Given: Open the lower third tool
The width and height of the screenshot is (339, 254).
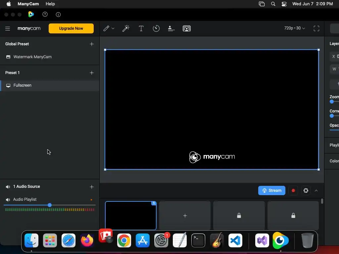Looking at the screenshot, I should 171,28.
